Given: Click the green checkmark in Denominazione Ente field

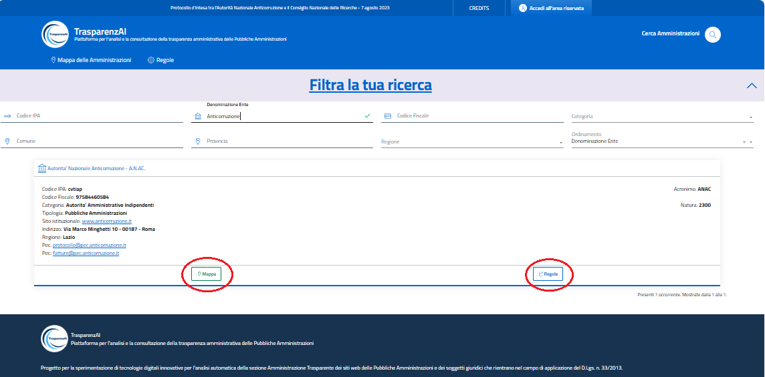Looking at the screenshot, I should coord(367,116).
